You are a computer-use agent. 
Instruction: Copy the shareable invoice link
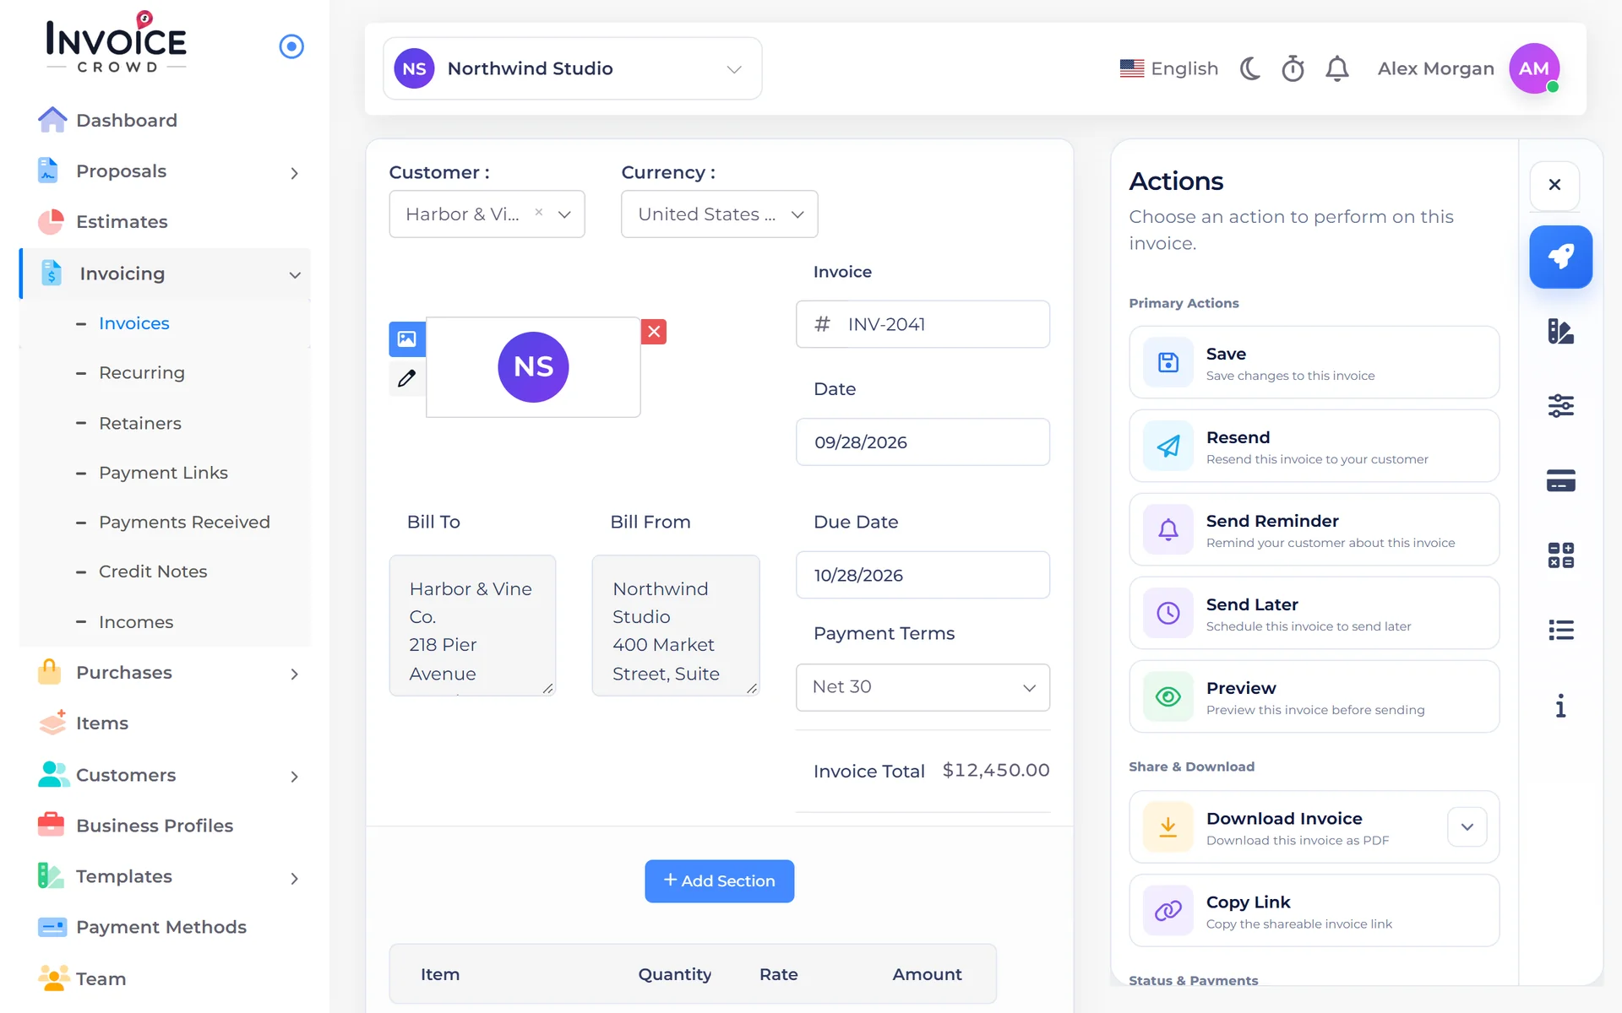[1314, 911]
